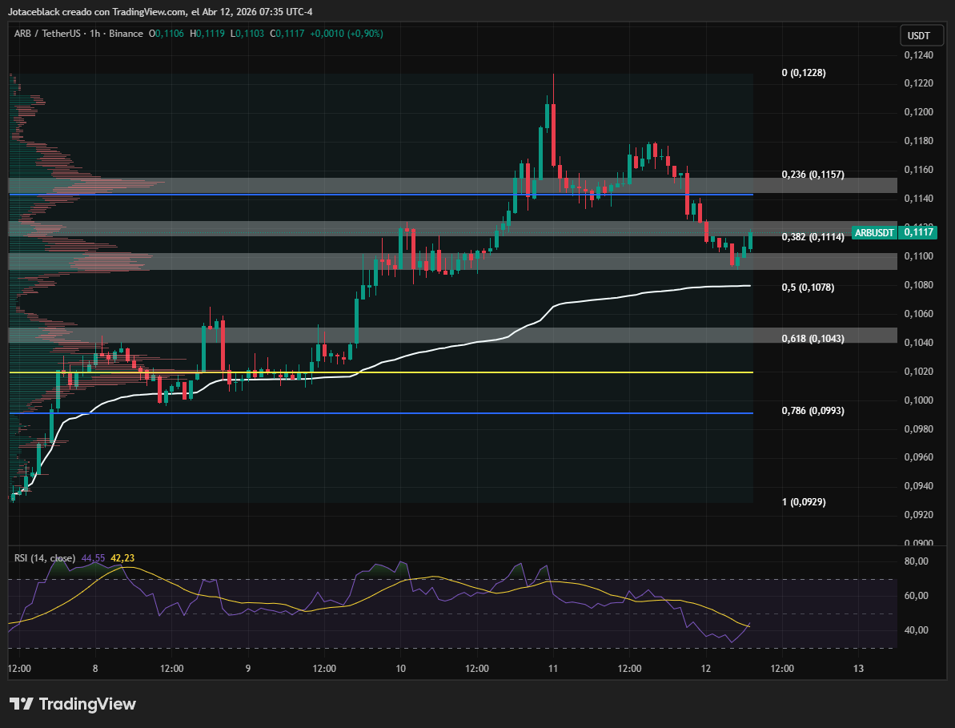Click the RSI value 44,55
The width and height of the screenshot is (955, 728).
pos(93,558)
